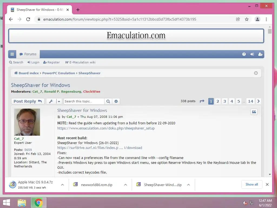Expand SheepShaver-Wind...zip download options
The height and width of the screenshot is (208, 277).
189,185
